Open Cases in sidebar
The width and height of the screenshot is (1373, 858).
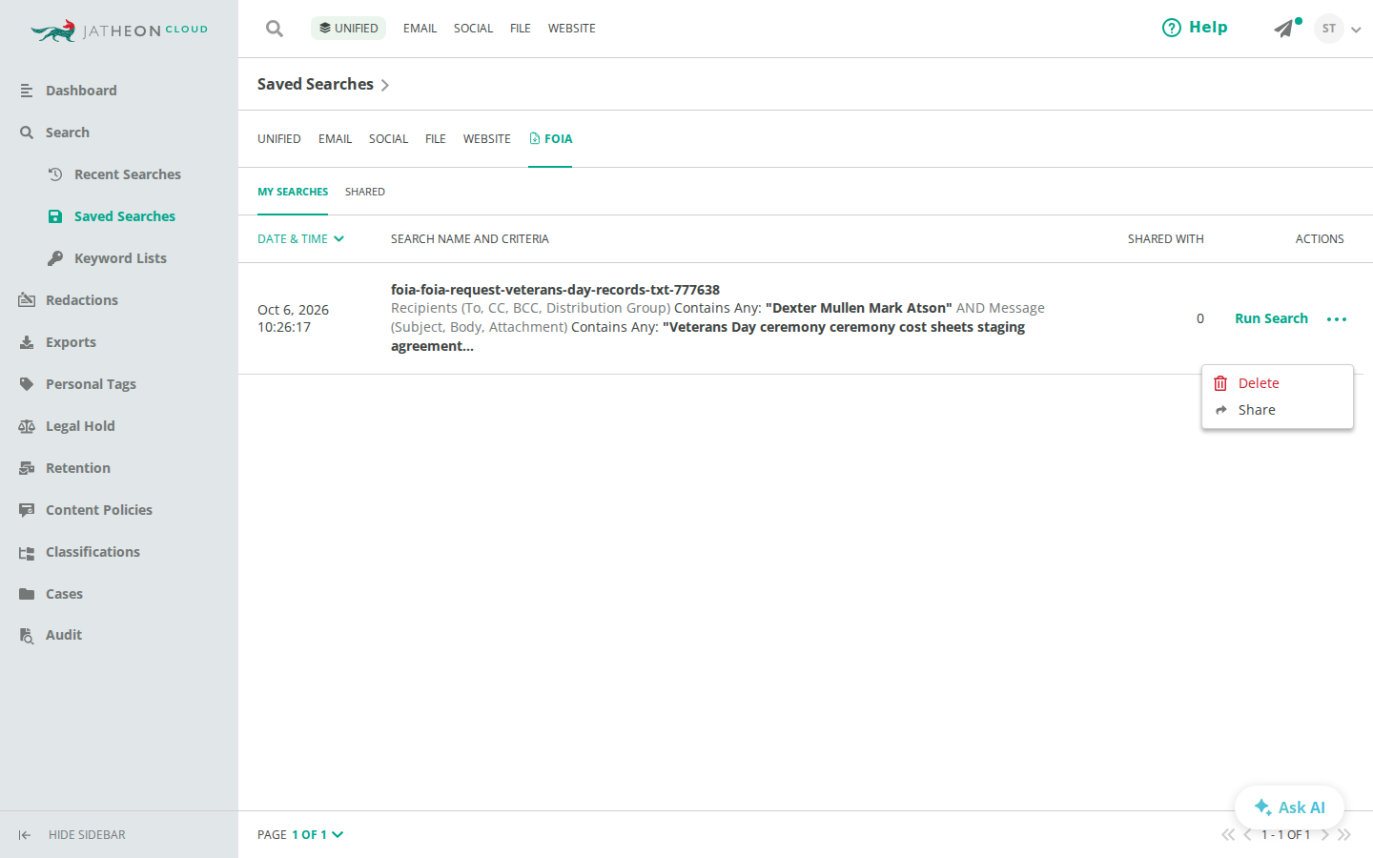click(51, 594)
